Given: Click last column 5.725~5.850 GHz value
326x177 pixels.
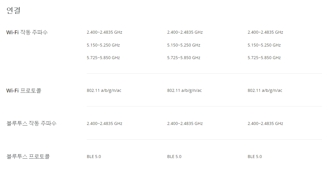Looking at the screenshot, I should (x=264, y=58).
